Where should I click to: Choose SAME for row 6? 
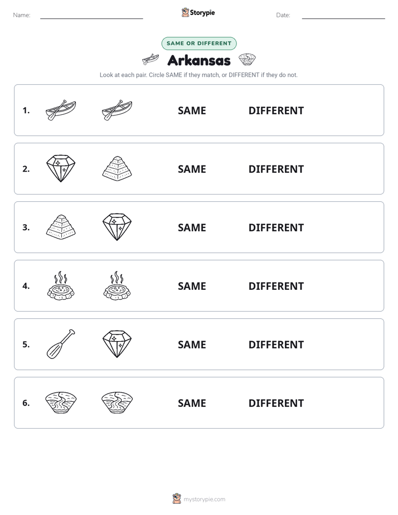tap(192, 403)
